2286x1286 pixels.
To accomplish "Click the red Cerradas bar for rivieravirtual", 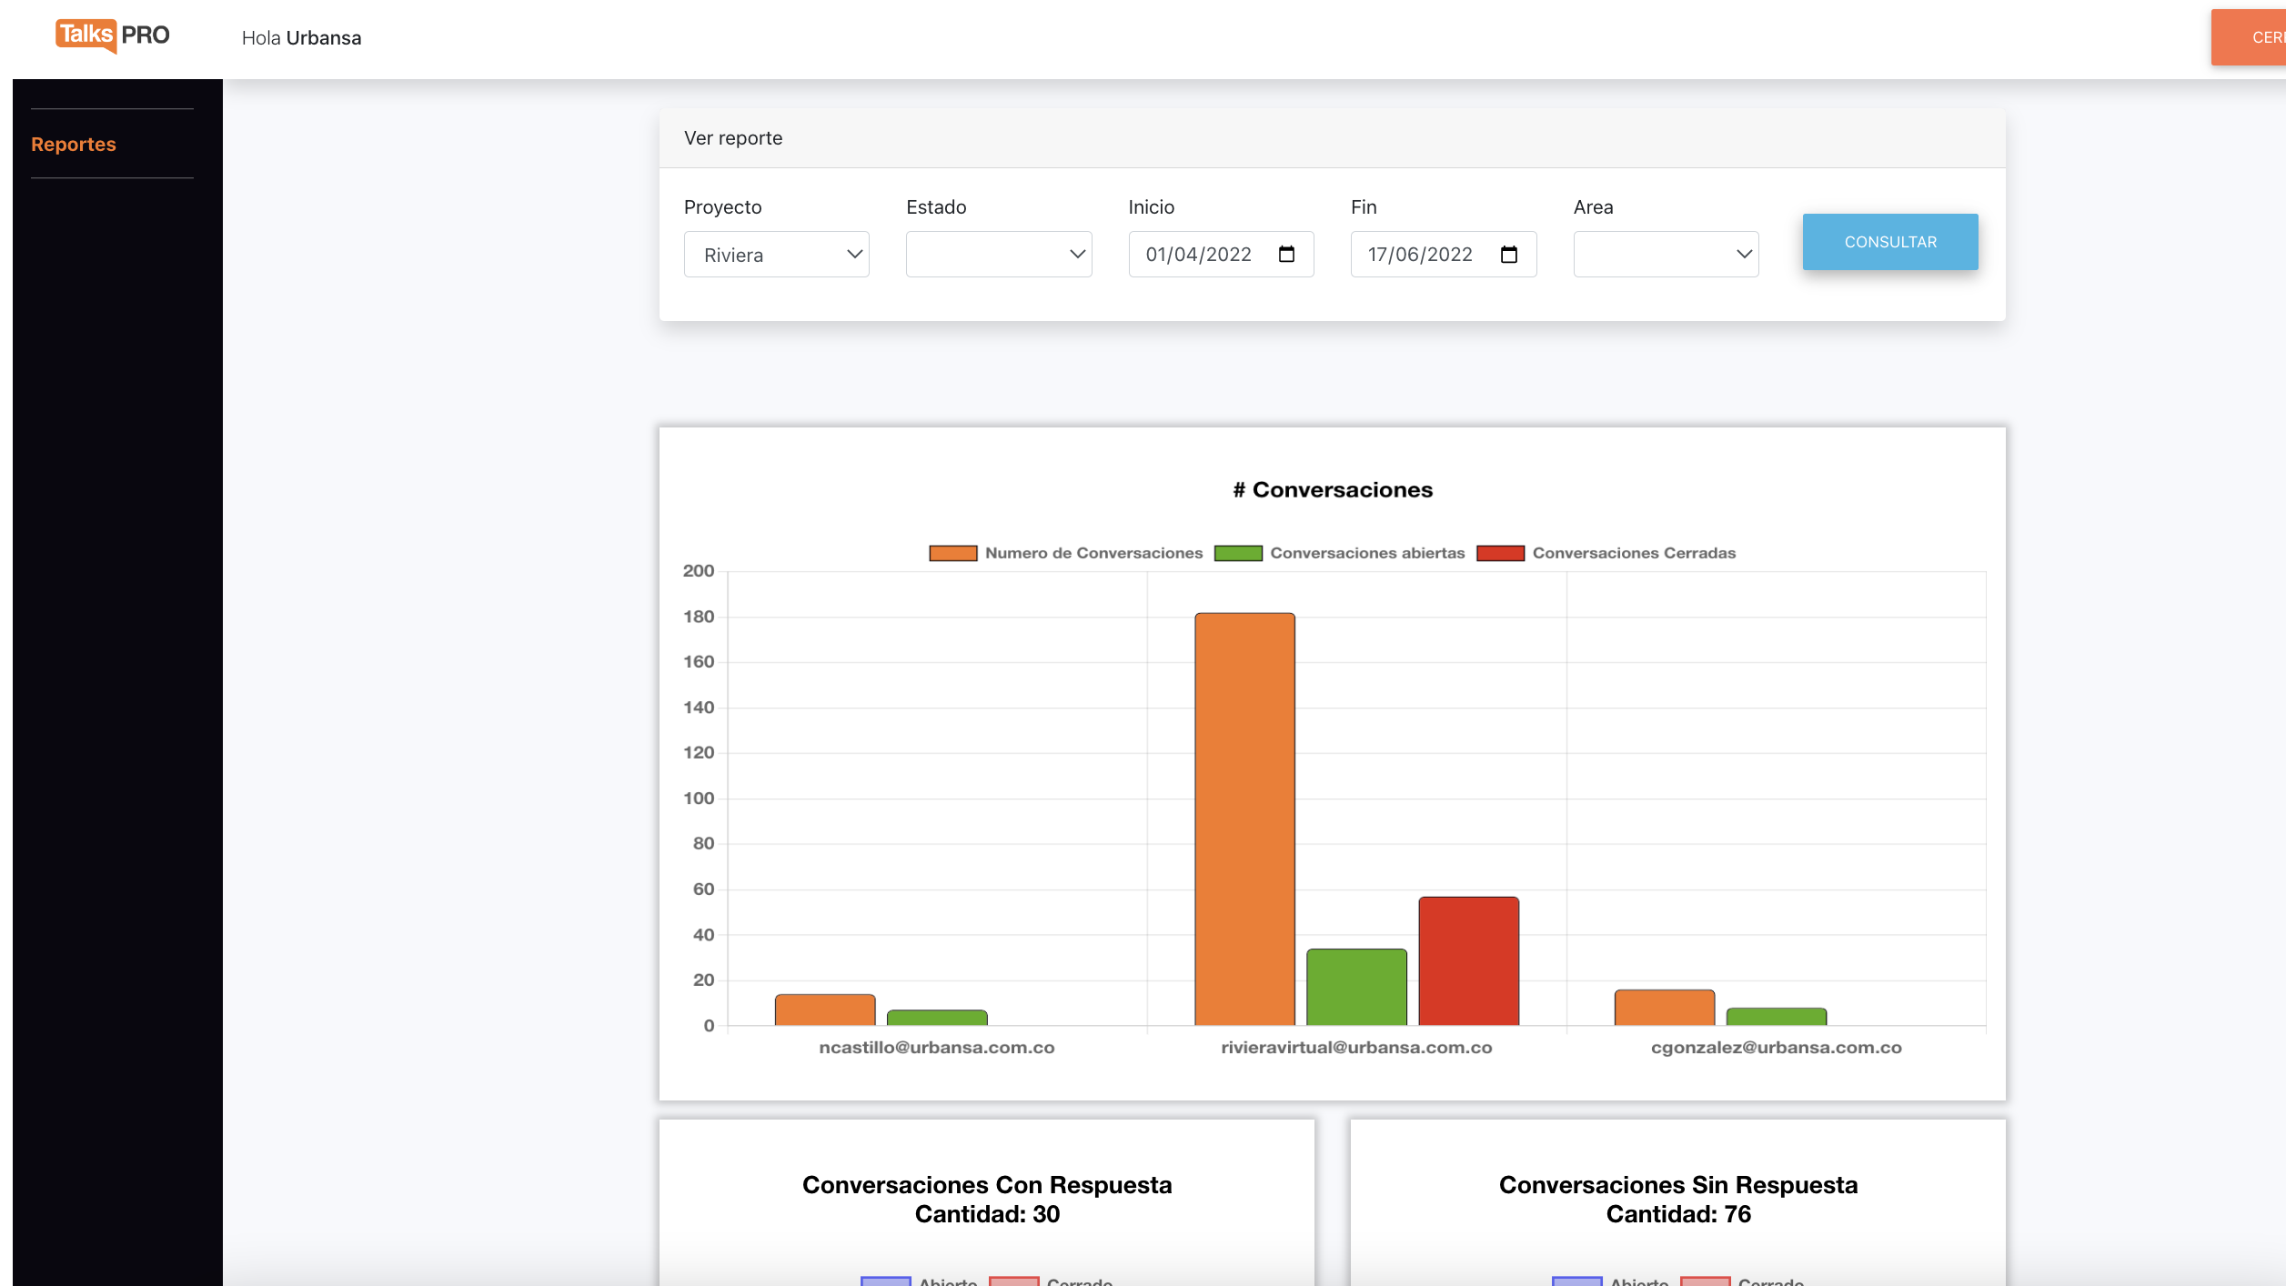I will click(1468, 961).
